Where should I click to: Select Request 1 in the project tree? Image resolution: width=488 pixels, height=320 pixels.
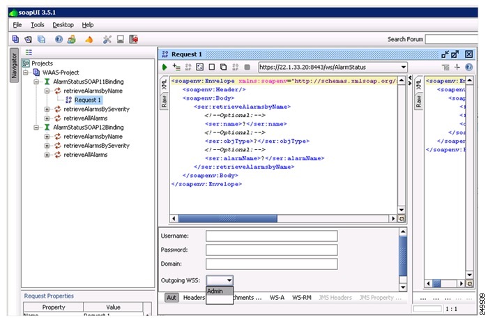88,100
